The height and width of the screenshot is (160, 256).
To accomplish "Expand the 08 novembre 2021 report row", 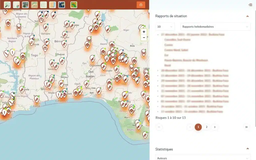I will (x=194, y=96).
